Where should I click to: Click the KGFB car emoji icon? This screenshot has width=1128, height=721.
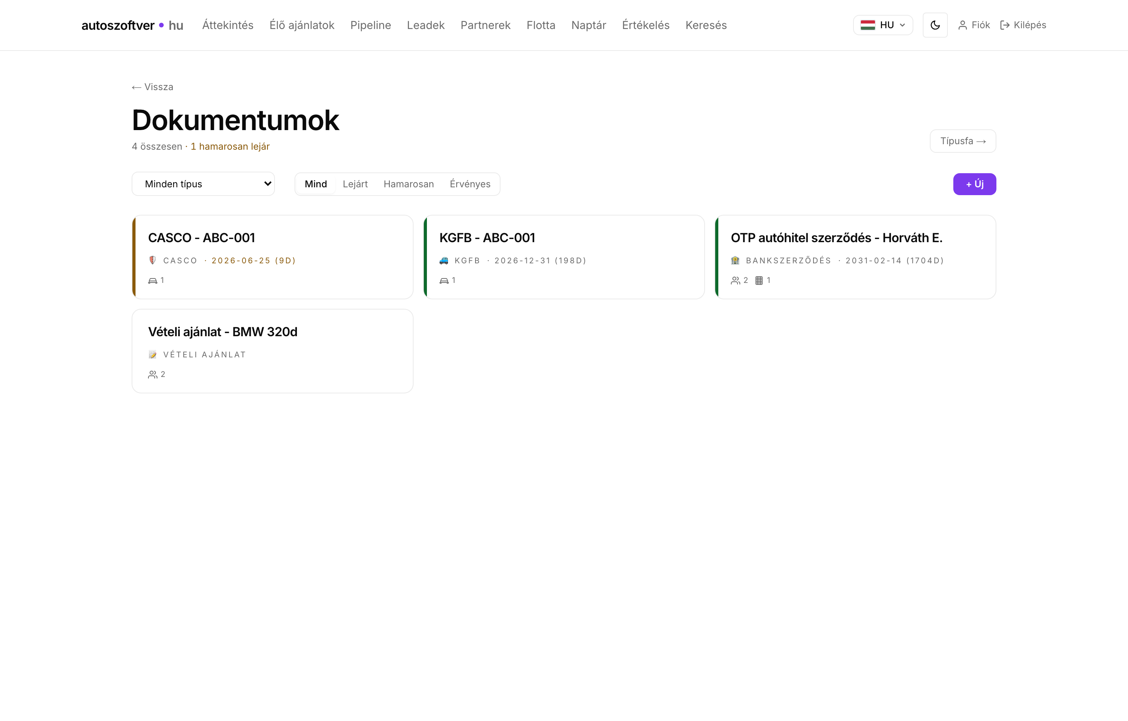(x=444, y=260)
